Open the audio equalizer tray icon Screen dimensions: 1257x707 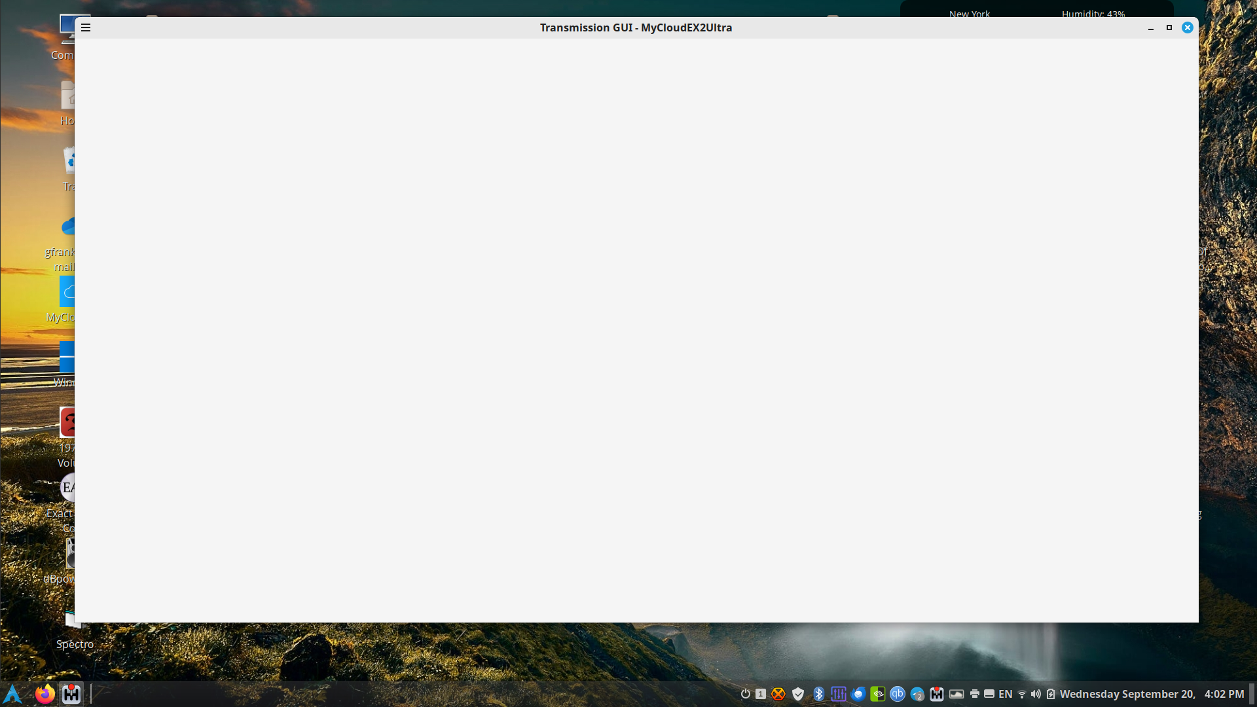pyautogui.click(x=839, y=694)
